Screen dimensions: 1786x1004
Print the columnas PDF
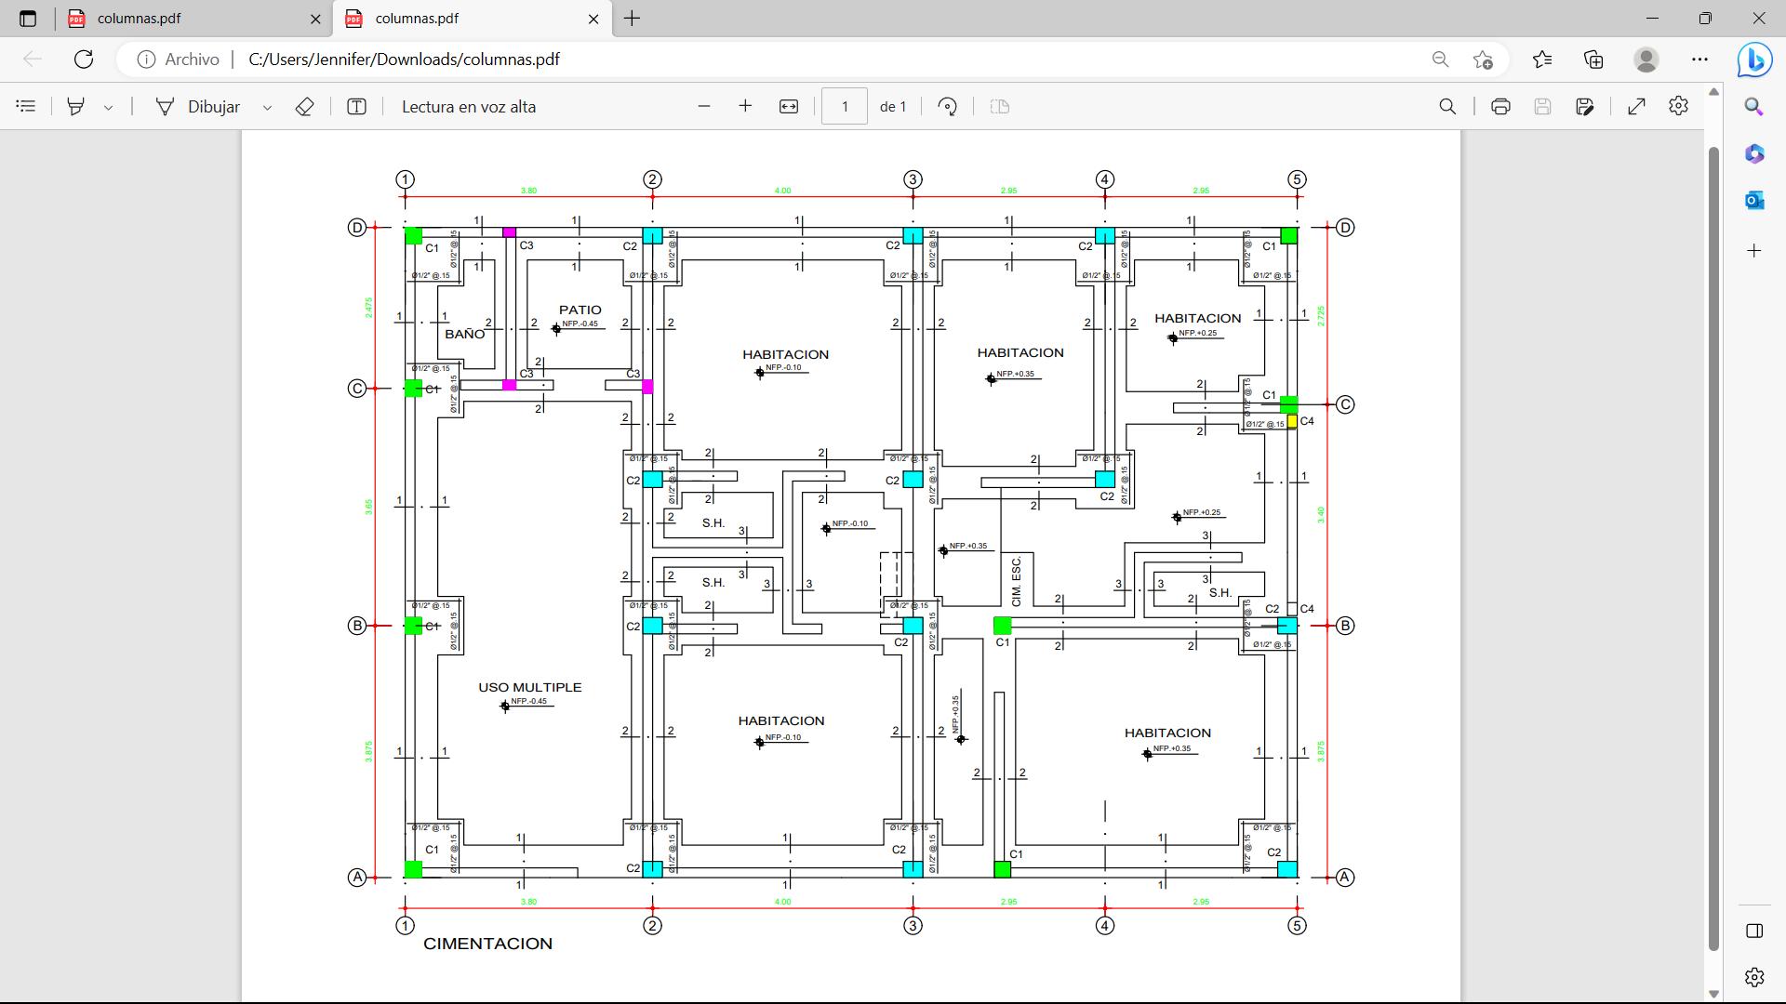coord(1499,107)
